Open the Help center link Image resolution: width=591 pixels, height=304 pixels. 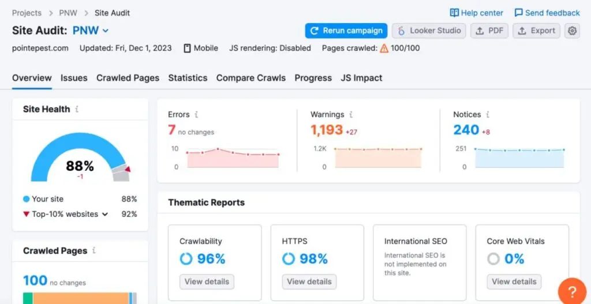point(477,13)
